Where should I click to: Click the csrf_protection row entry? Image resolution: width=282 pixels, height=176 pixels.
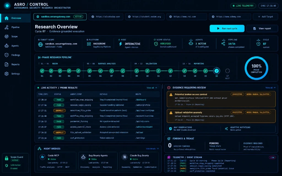pyautogui.click(x=98, y=138)
